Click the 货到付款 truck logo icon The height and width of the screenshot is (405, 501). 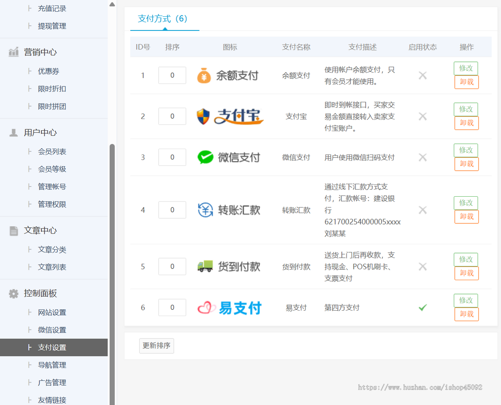coord(229,266)
